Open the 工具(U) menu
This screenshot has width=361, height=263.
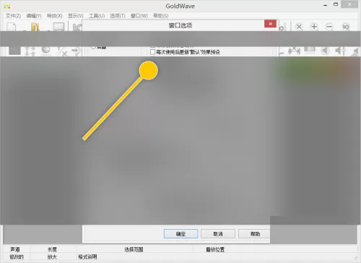(97, 16)
